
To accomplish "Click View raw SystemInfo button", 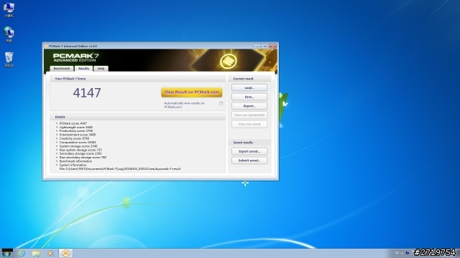I will point(249,115).
